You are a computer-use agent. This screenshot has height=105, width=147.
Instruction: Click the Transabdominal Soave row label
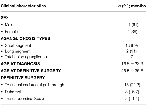(x=25, y=99)
